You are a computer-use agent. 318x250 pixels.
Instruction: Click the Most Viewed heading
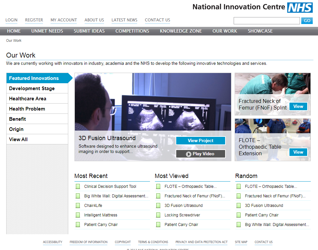172,176
